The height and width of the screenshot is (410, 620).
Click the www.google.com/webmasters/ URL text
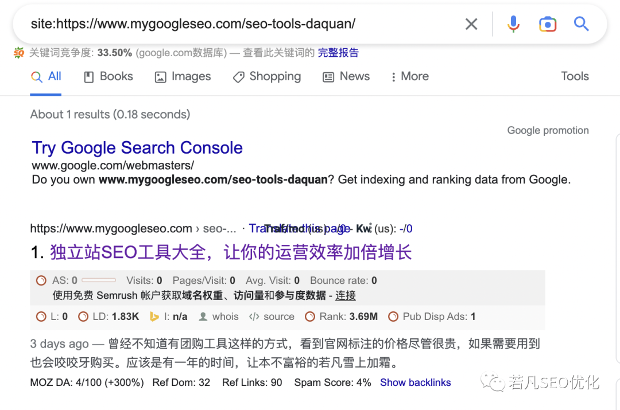pos(113,165)
